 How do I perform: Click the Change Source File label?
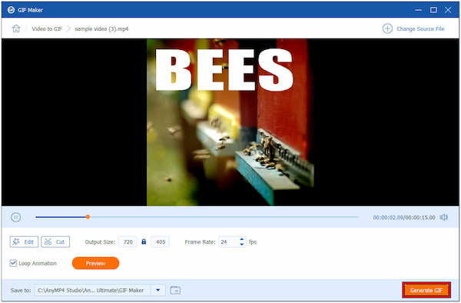pyautogui.click(x=420, y=28)
